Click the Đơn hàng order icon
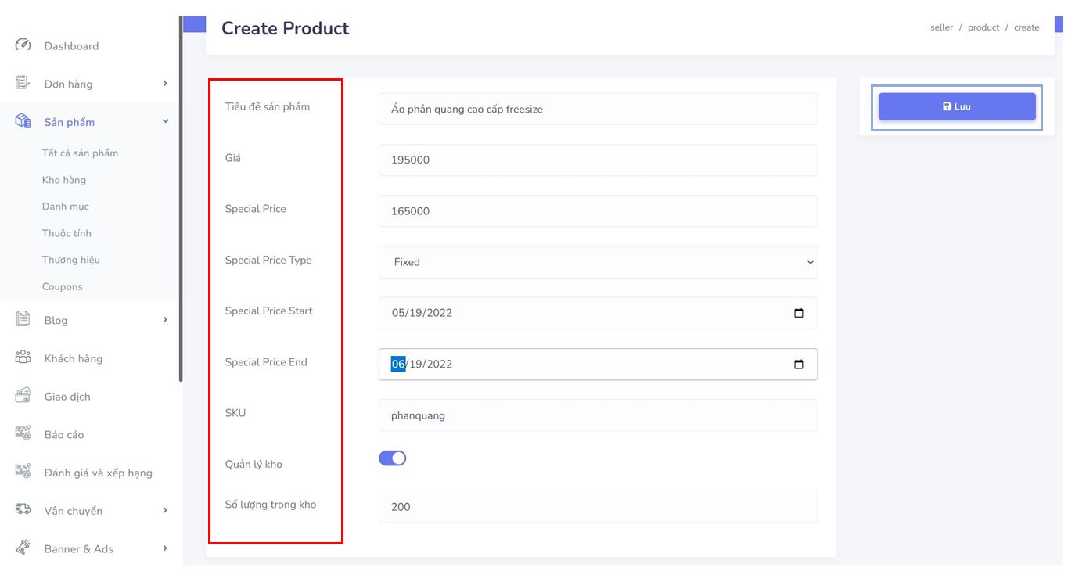Image resolution: width=1075 pixels, height=575 pixels. [x=23, y=83]
